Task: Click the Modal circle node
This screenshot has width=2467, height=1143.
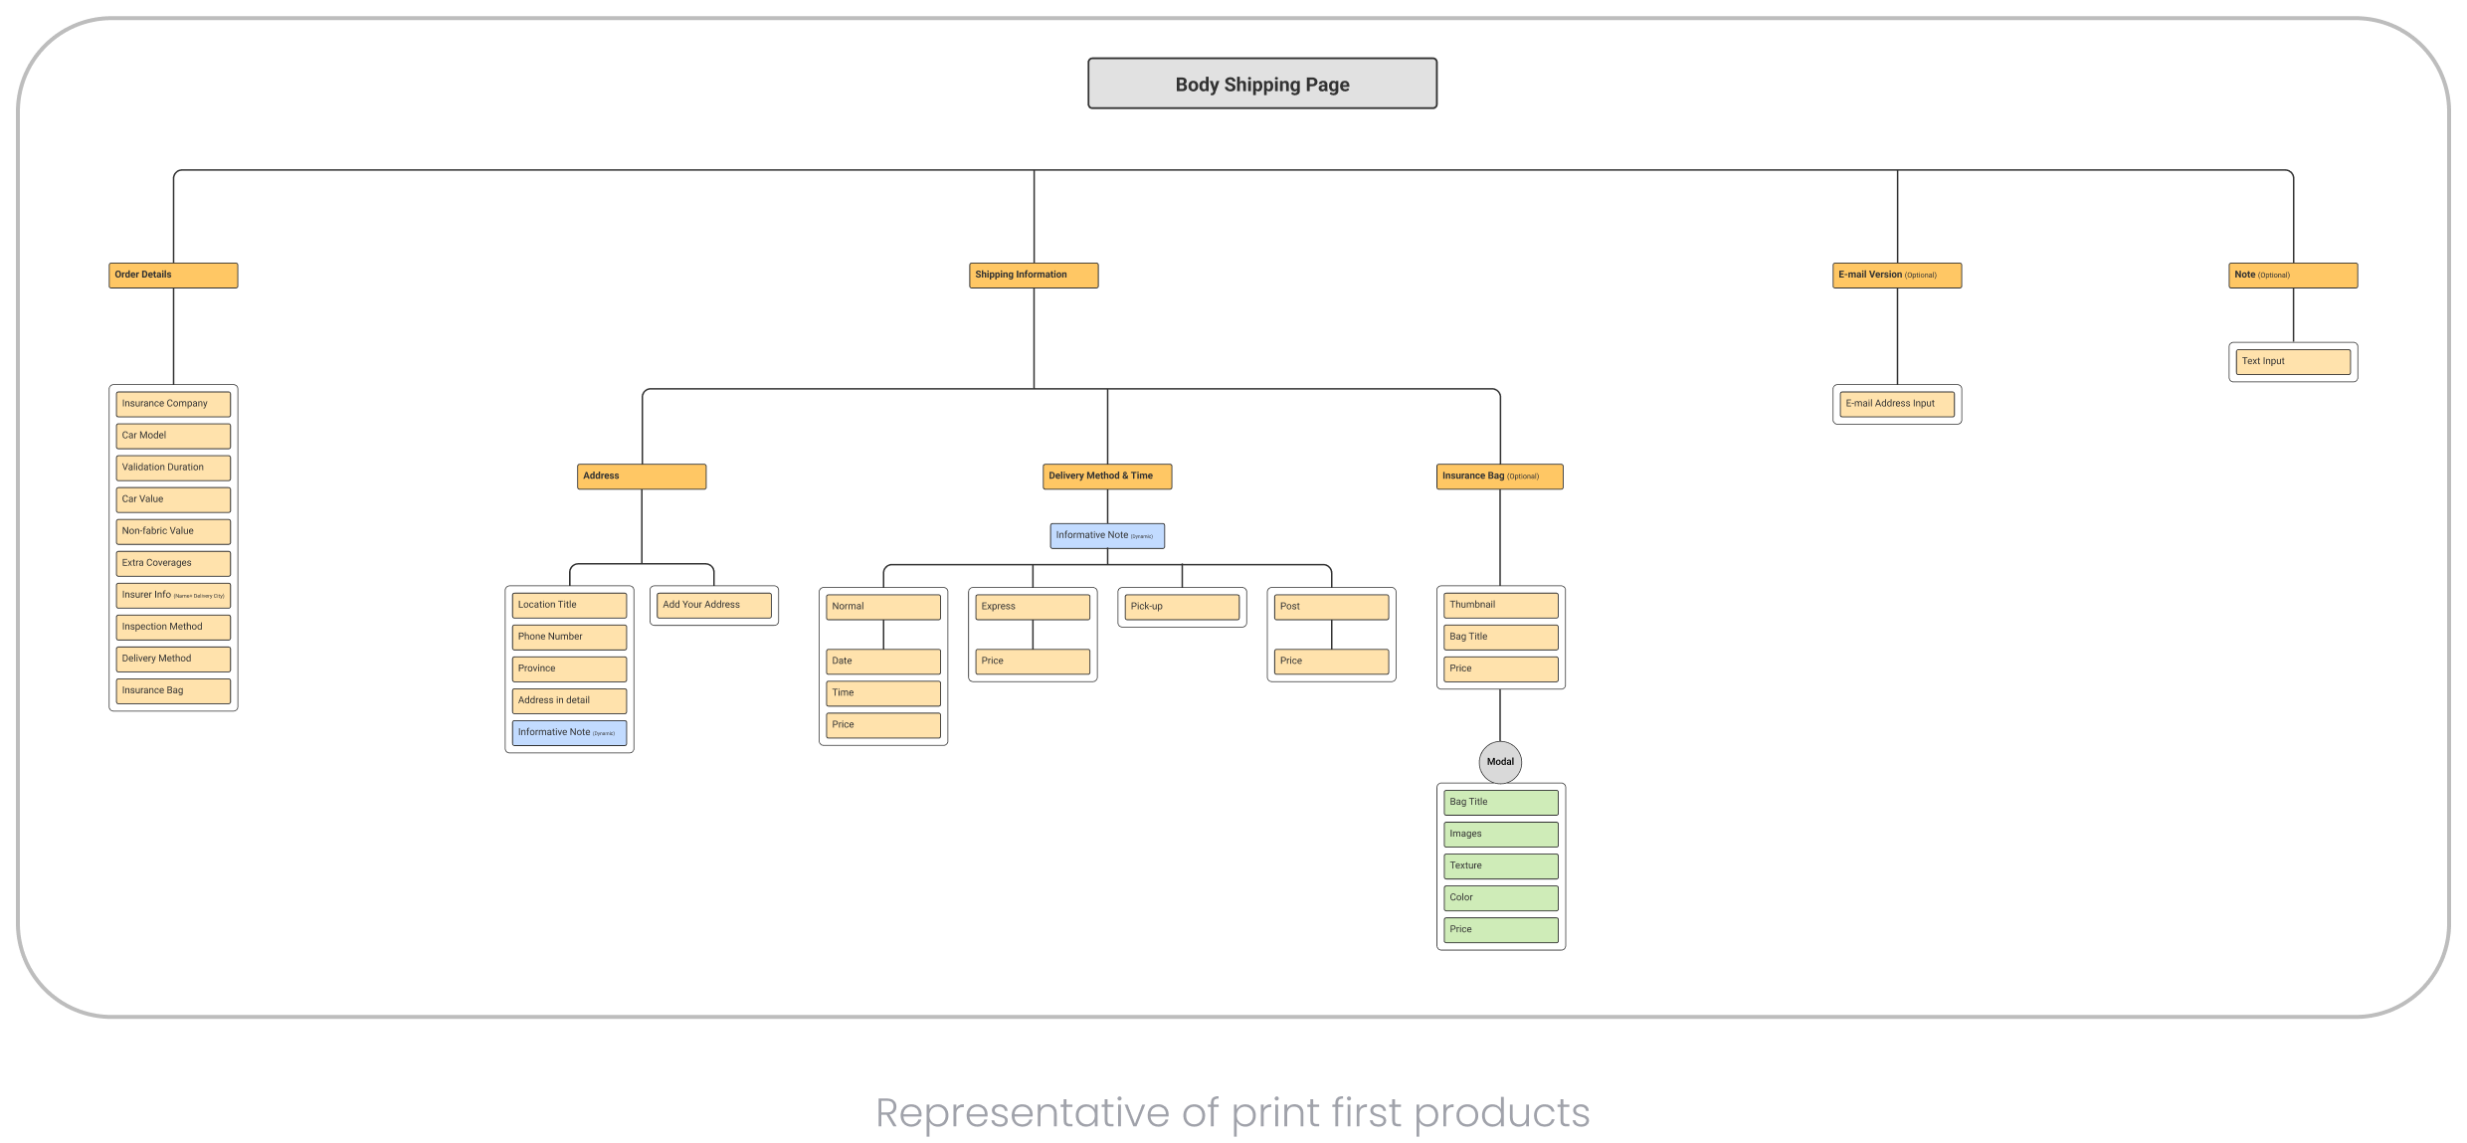Action: 1499,762
